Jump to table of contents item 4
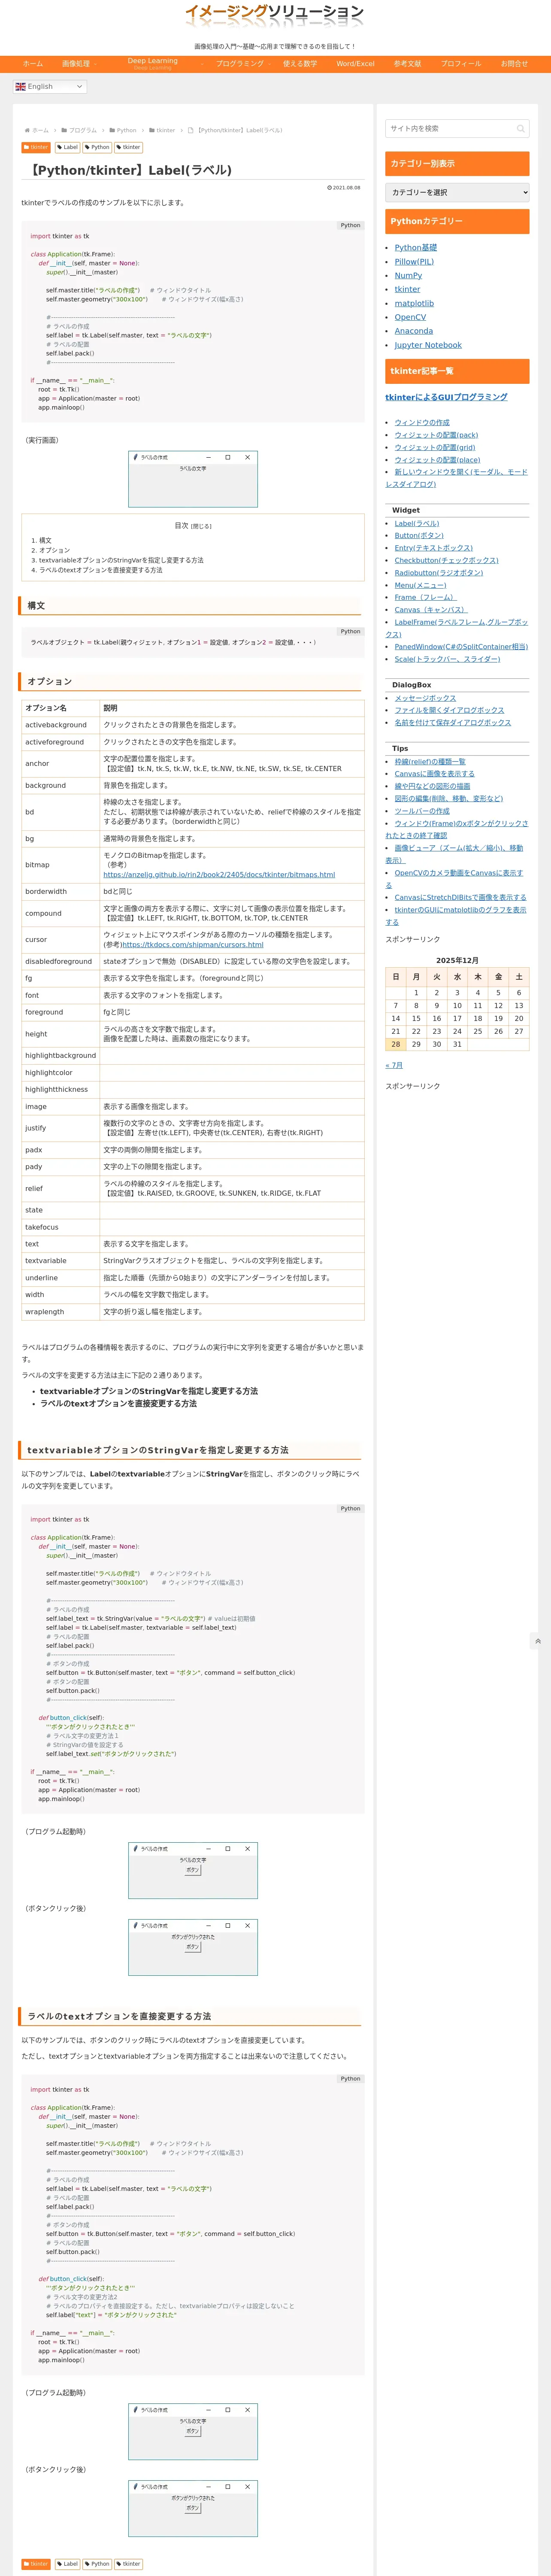551x2576 pixels. pos(100,570)
